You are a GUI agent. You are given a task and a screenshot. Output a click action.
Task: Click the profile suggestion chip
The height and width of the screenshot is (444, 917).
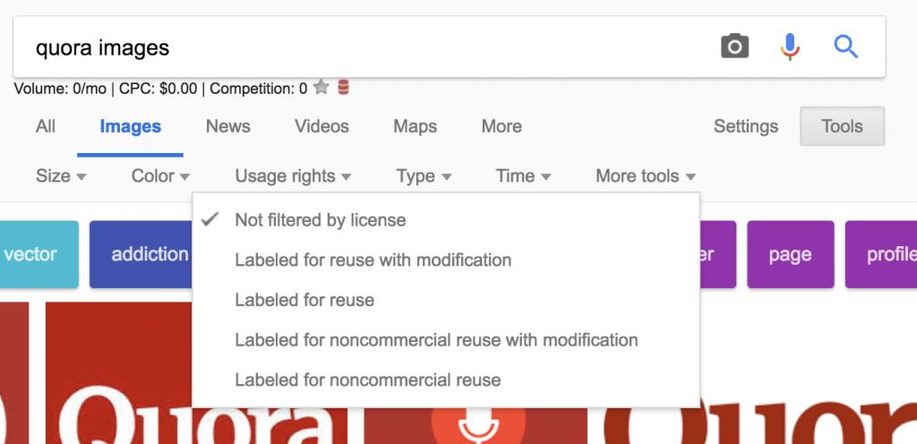881,254
